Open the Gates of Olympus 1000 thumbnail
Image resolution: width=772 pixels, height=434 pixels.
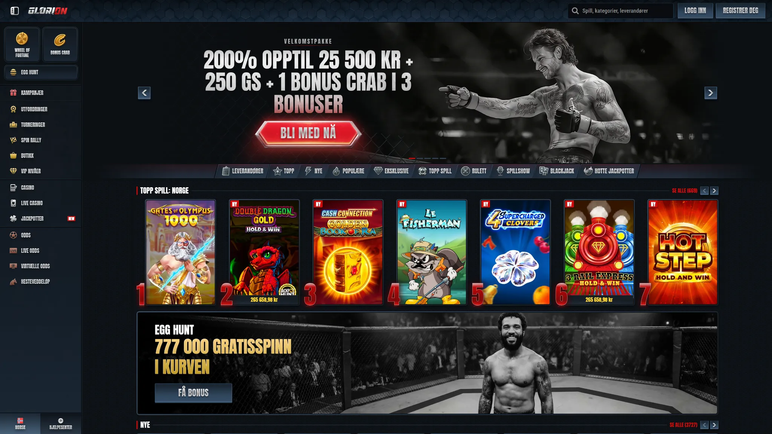pyautogui.click(x=181, y=252)
